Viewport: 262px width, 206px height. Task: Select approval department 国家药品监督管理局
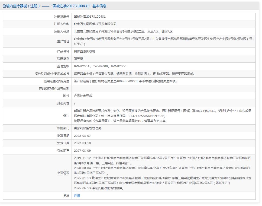[88, 128]
